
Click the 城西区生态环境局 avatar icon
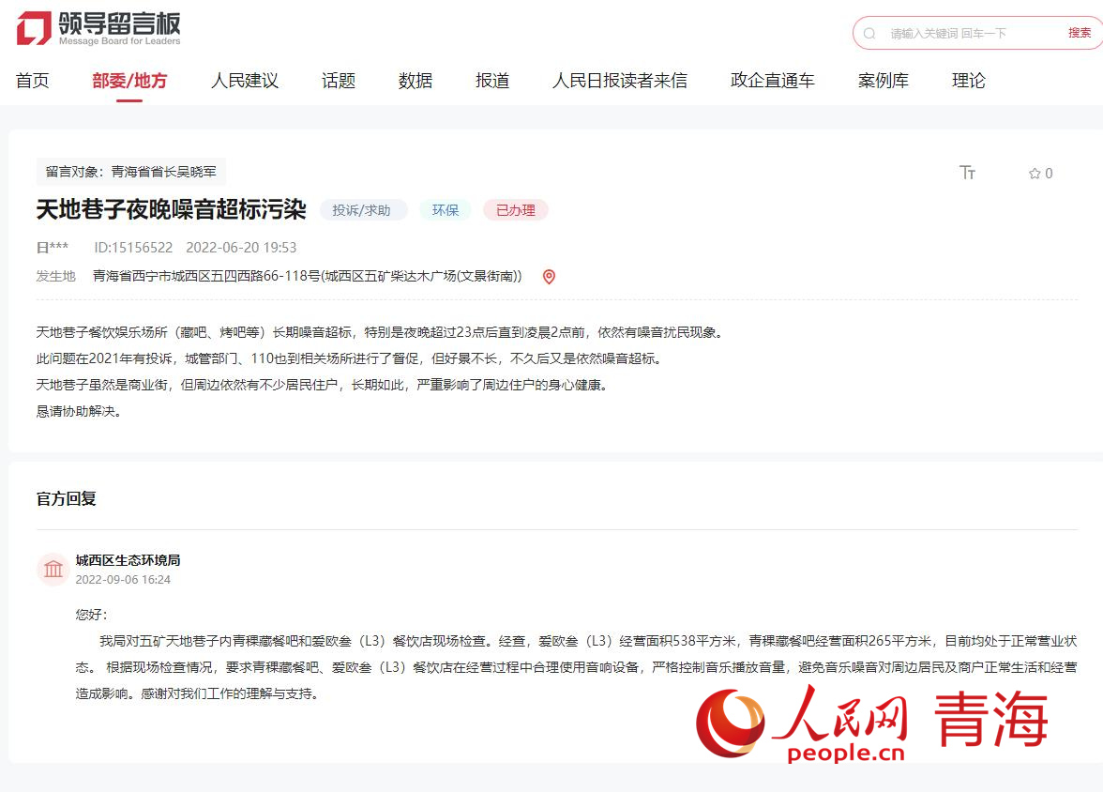point(53,569)
